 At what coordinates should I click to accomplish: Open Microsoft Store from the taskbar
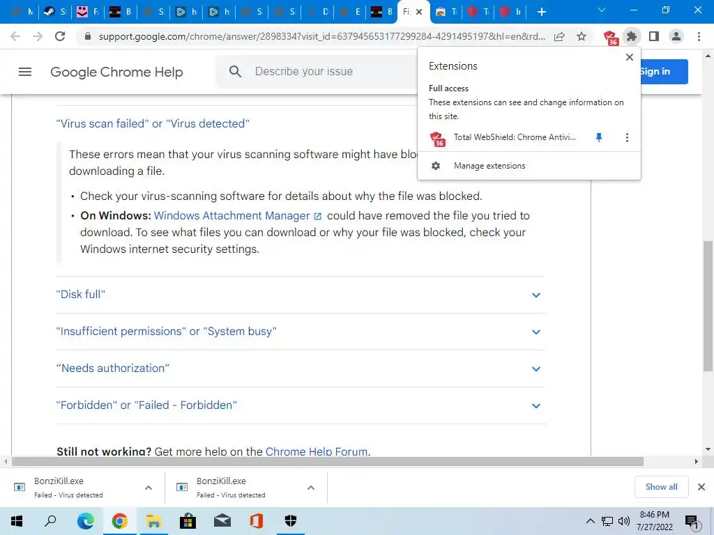click(x=188, y=521)
